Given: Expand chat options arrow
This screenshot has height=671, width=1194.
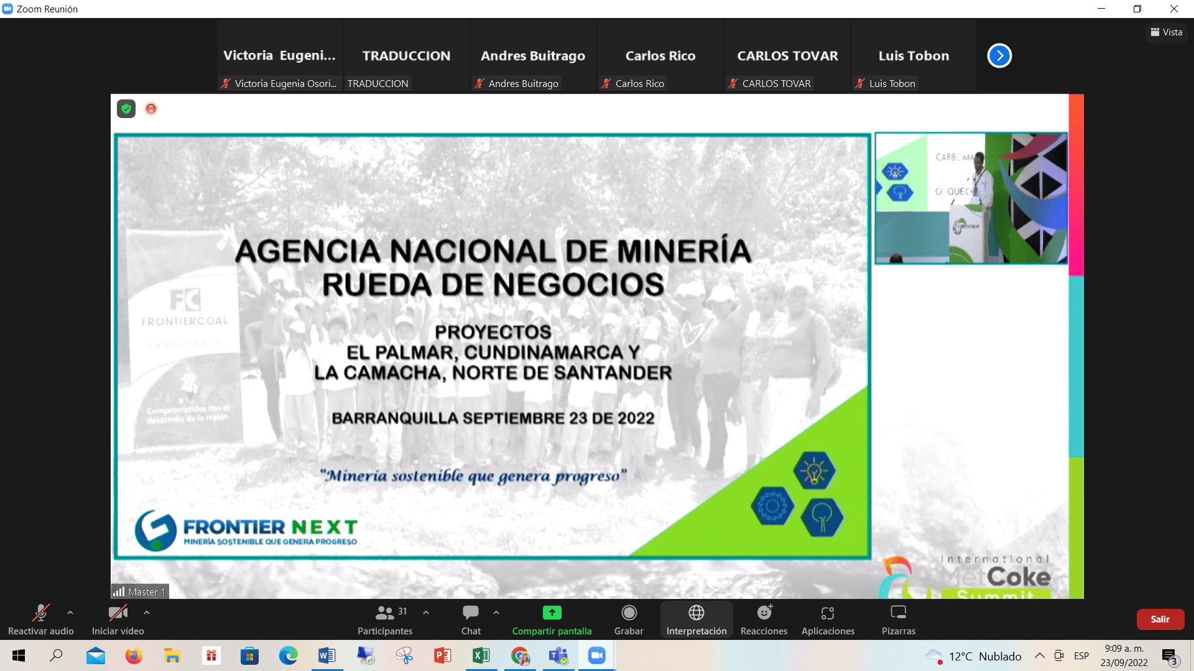Looking at the screenshot, I should (496, 613).
